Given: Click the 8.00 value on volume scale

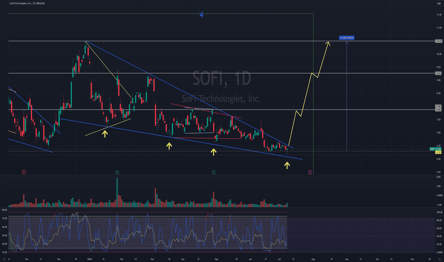Looking at the screenshot, I should [x=439, y=177].
